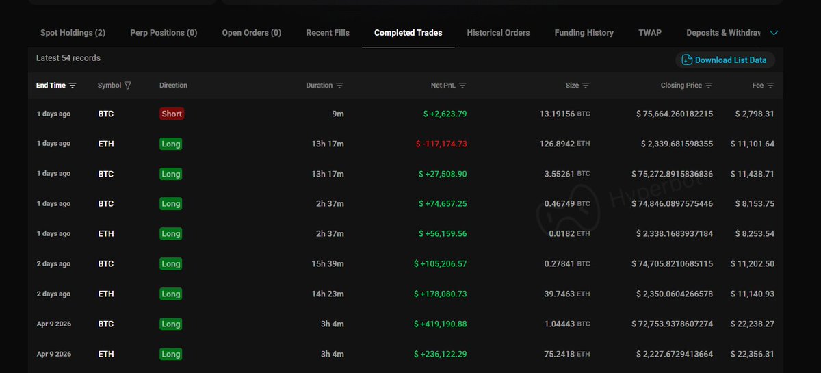Open the Historical Orders tab
Viewport: 821px width, 373px height.
tap(498, 33)
